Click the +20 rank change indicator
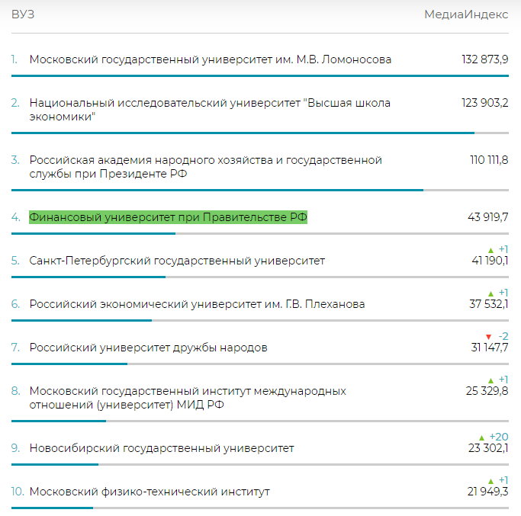 (499, 437)
